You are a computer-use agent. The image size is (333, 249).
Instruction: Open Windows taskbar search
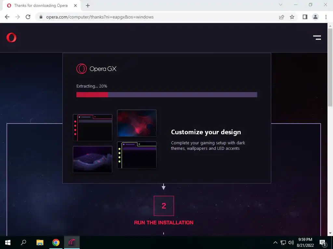tap(23, 243)
